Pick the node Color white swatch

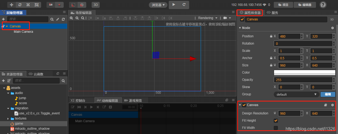click(305, 73)
